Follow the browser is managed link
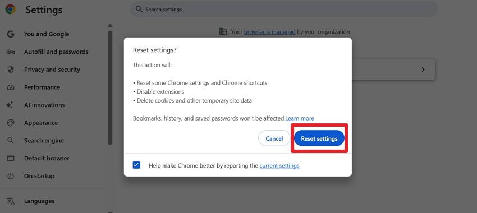The width and height of the screenshot is (477, 213). [x=269, y=32]
